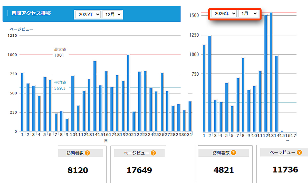
Task: Click the 平均値 569.3 label
Action: 60,85
